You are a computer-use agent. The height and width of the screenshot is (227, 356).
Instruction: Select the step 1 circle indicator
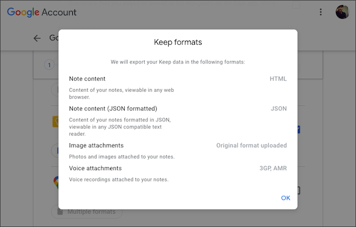[x=49, y=65]
